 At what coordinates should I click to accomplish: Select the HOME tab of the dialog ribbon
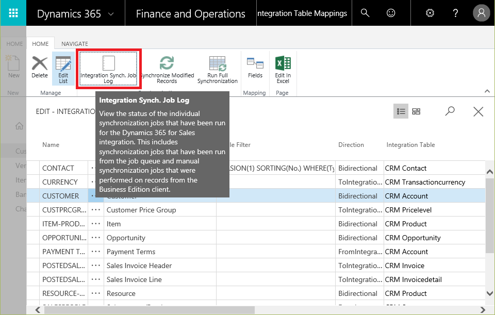pos(40,44)
